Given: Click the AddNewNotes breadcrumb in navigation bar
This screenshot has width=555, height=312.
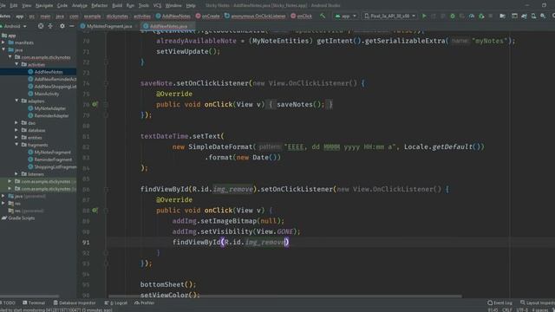Looking at the screenshot, I should point(173,16).
